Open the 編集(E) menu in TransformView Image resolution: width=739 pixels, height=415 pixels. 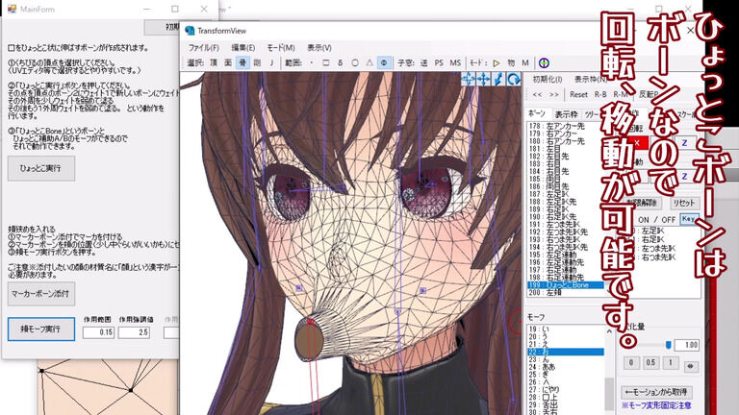[x=243, y=48]
